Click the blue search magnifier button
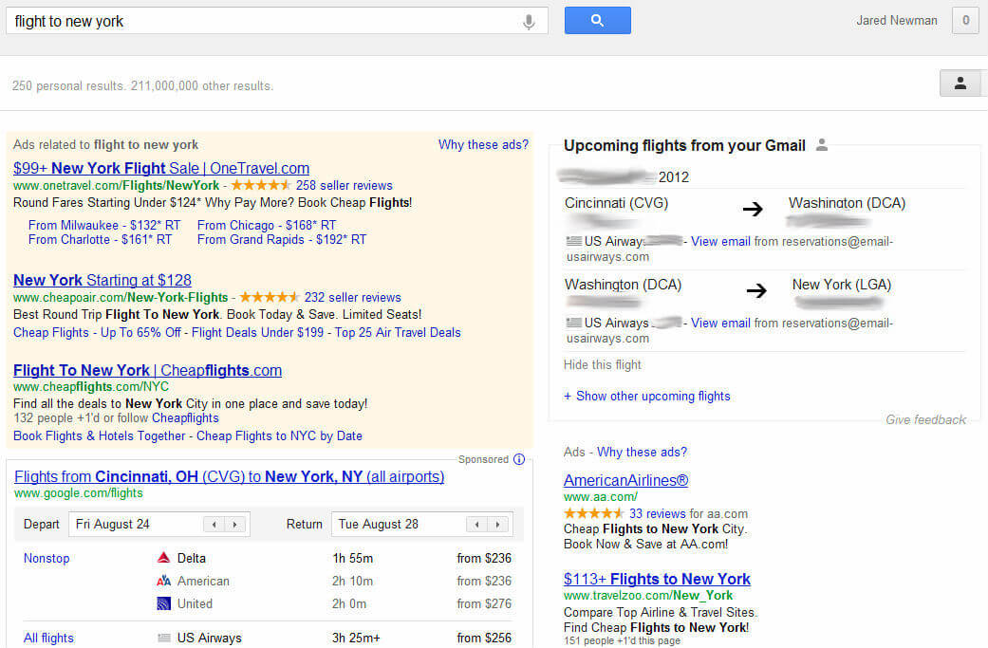Image resolution: width=988 pixels, height=648 pixels. [x=597, y=20]
